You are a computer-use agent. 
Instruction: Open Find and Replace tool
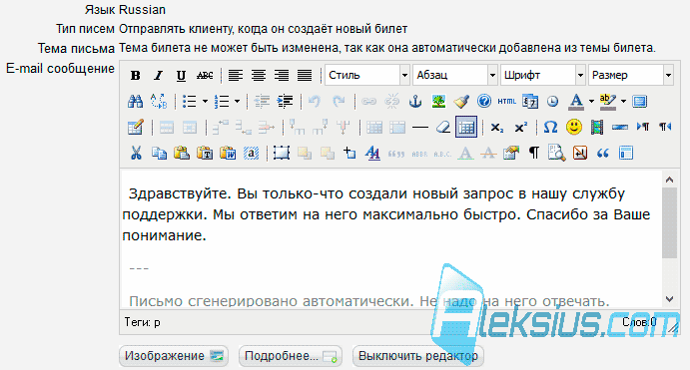[159, 102]
